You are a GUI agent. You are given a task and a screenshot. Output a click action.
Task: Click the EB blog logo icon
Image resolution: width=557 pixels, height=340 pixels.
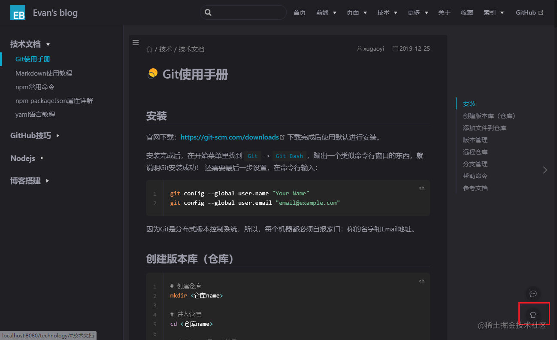click(18, 13)
